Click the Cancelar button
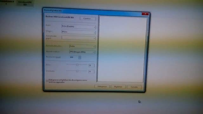This screenshot has width=203, height=114. [134, 87]
